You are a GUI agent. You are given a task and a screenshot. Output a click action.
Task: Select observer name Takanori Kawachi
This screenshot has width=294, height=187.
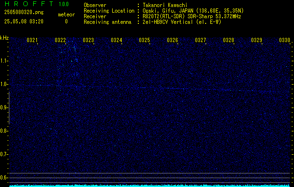point(165,5)
